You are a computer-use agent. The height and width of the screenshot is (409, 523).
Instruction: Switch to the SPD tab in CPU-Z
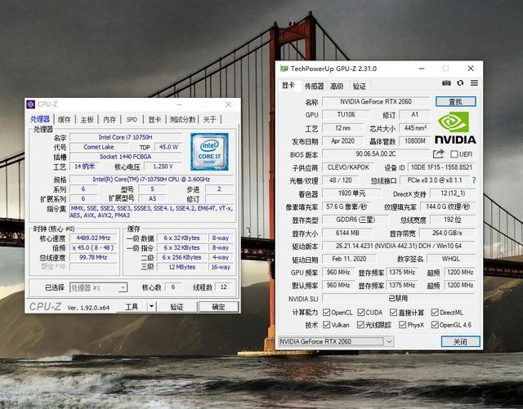[132, 119]
